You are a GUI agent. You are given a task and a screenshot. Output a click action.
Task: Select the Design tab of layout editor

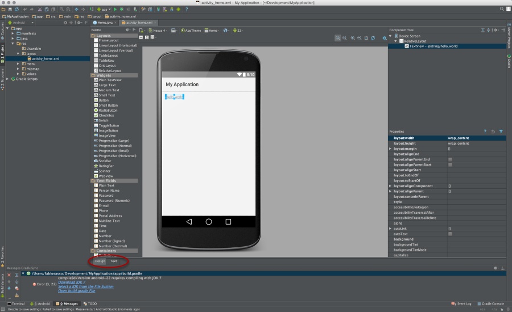point(100,261)
